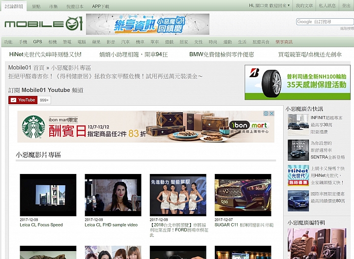Open the Leica CL Focus Speed video thumbnail
The width and height of the screenshot is (354, 259).
(48, 195)
